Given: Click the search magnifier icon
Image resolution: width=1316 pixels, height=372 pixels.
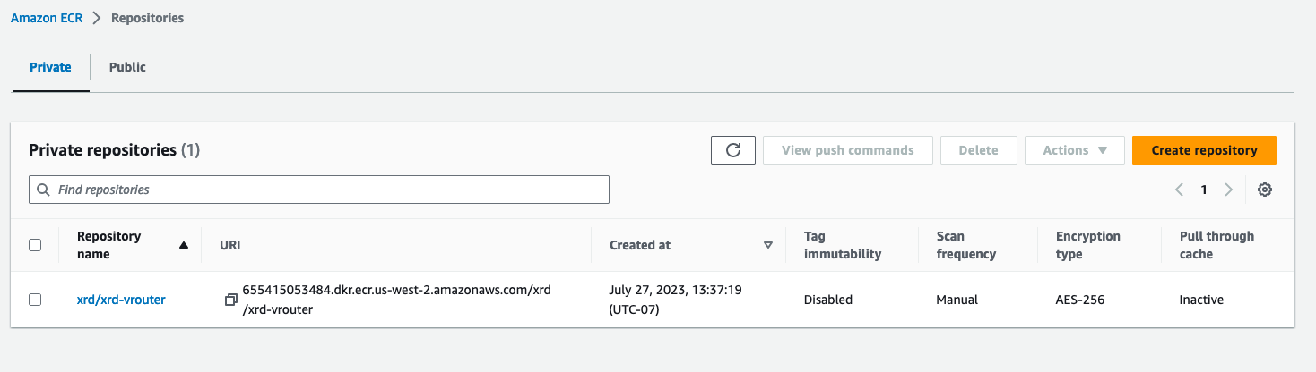Looking at the screenshot, I should 44,190.
